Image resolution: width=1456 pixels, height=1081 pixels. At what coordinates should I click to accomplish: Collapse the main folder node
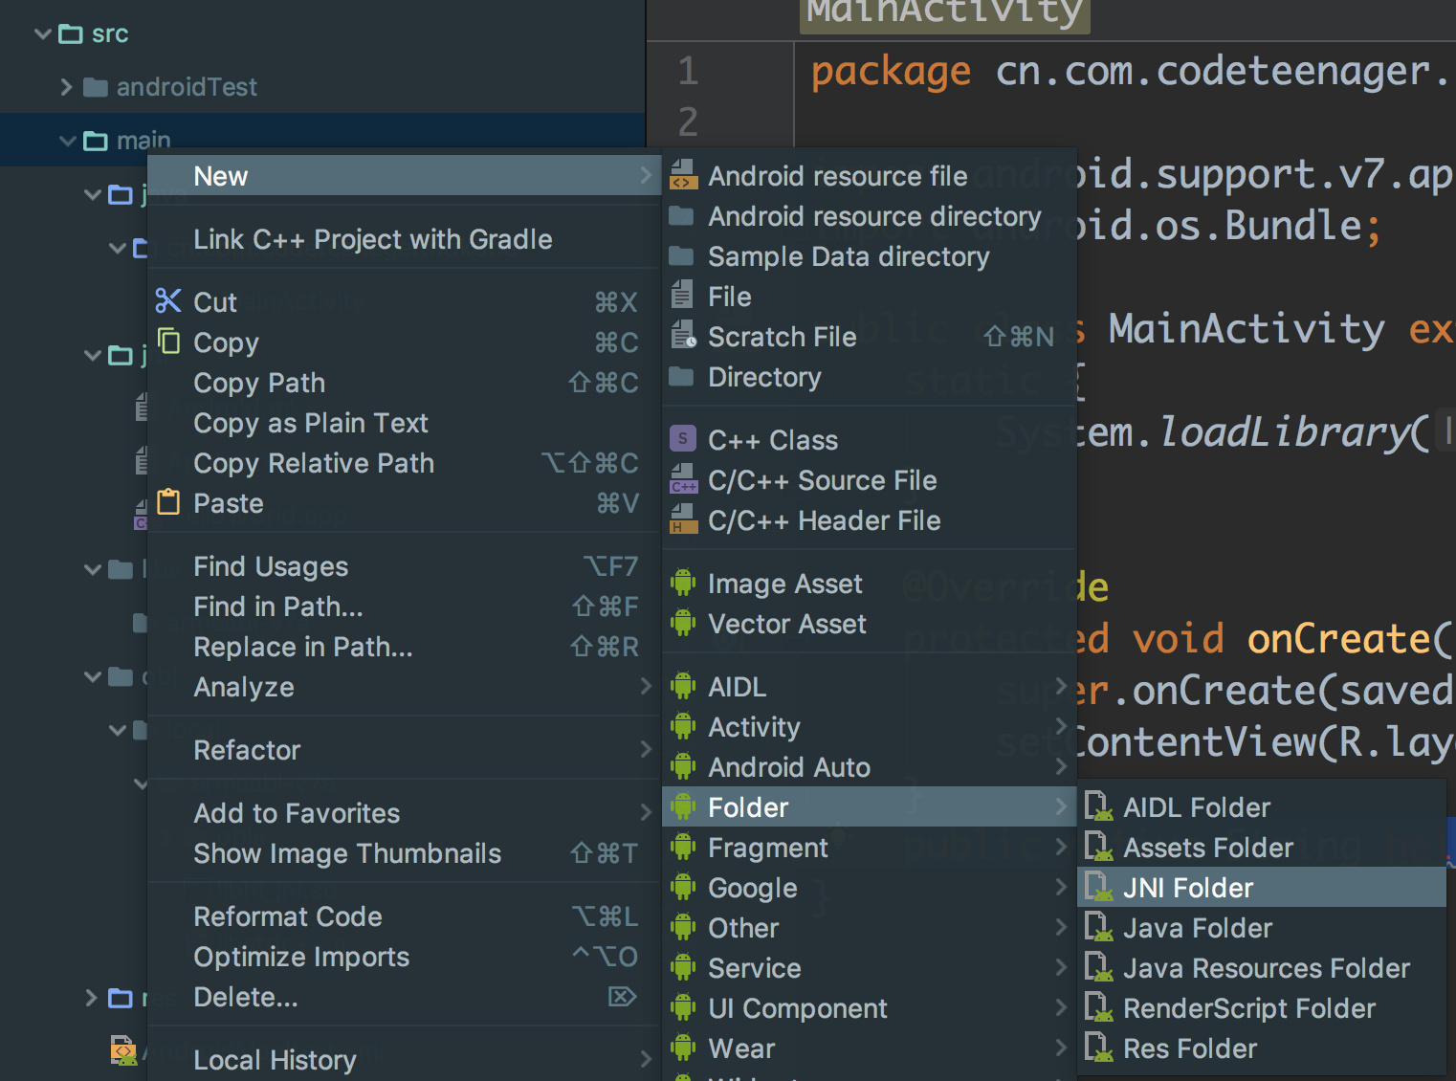pyautogui.click(x=68, y=141)
